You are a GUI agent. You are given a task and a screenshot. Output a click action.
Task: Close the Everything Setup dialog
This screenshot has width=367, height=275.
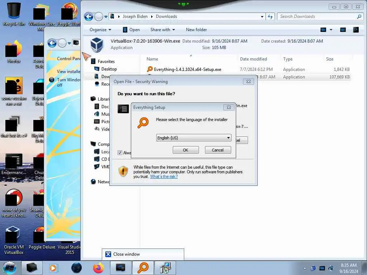(x=229, y=107)
